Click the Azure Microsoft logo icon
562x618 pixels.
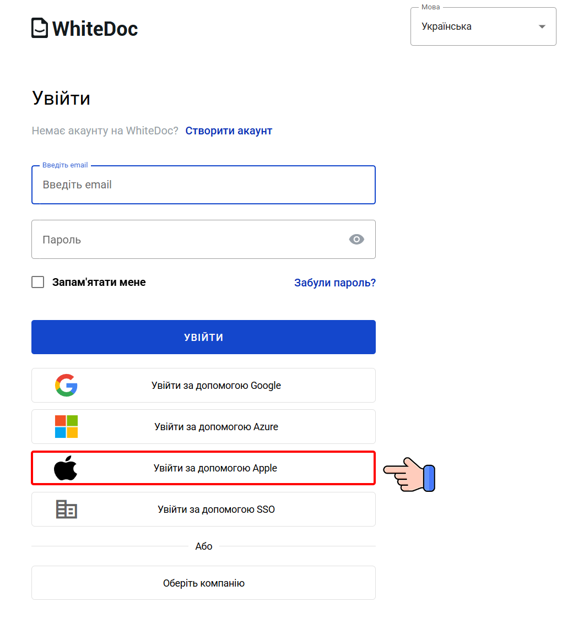pyautogui.click(x=66, y=426)
